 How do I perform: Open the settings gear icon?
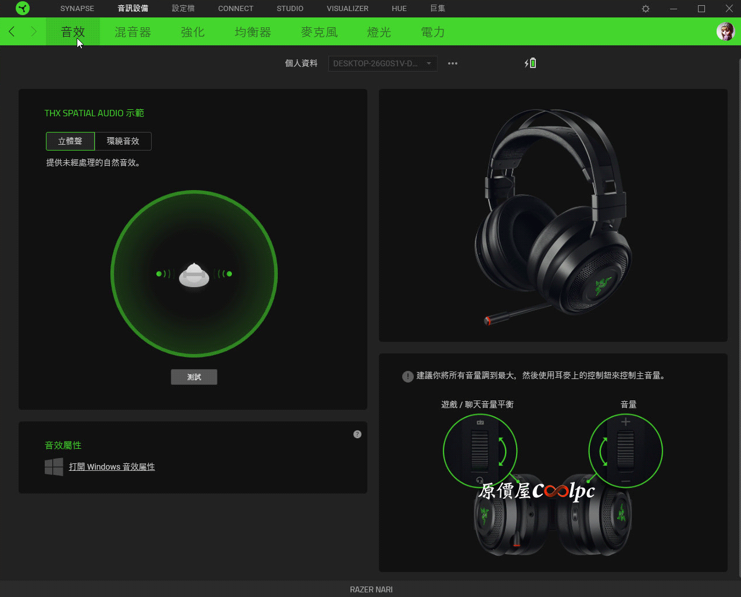point(646,9)
